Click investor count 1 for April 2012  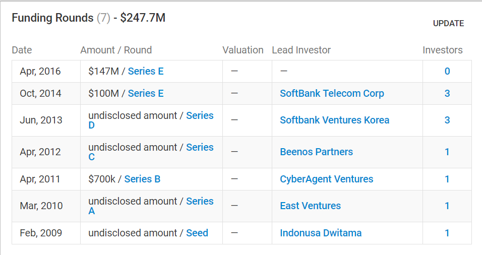[447, 152]
